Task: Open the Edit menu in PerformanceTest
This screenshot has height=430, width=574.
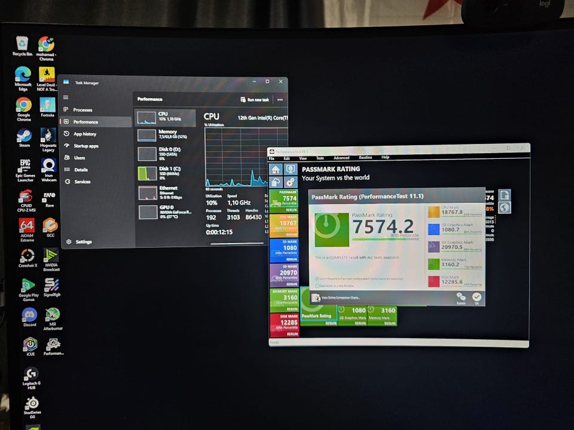Action: [x=286, y=158]
